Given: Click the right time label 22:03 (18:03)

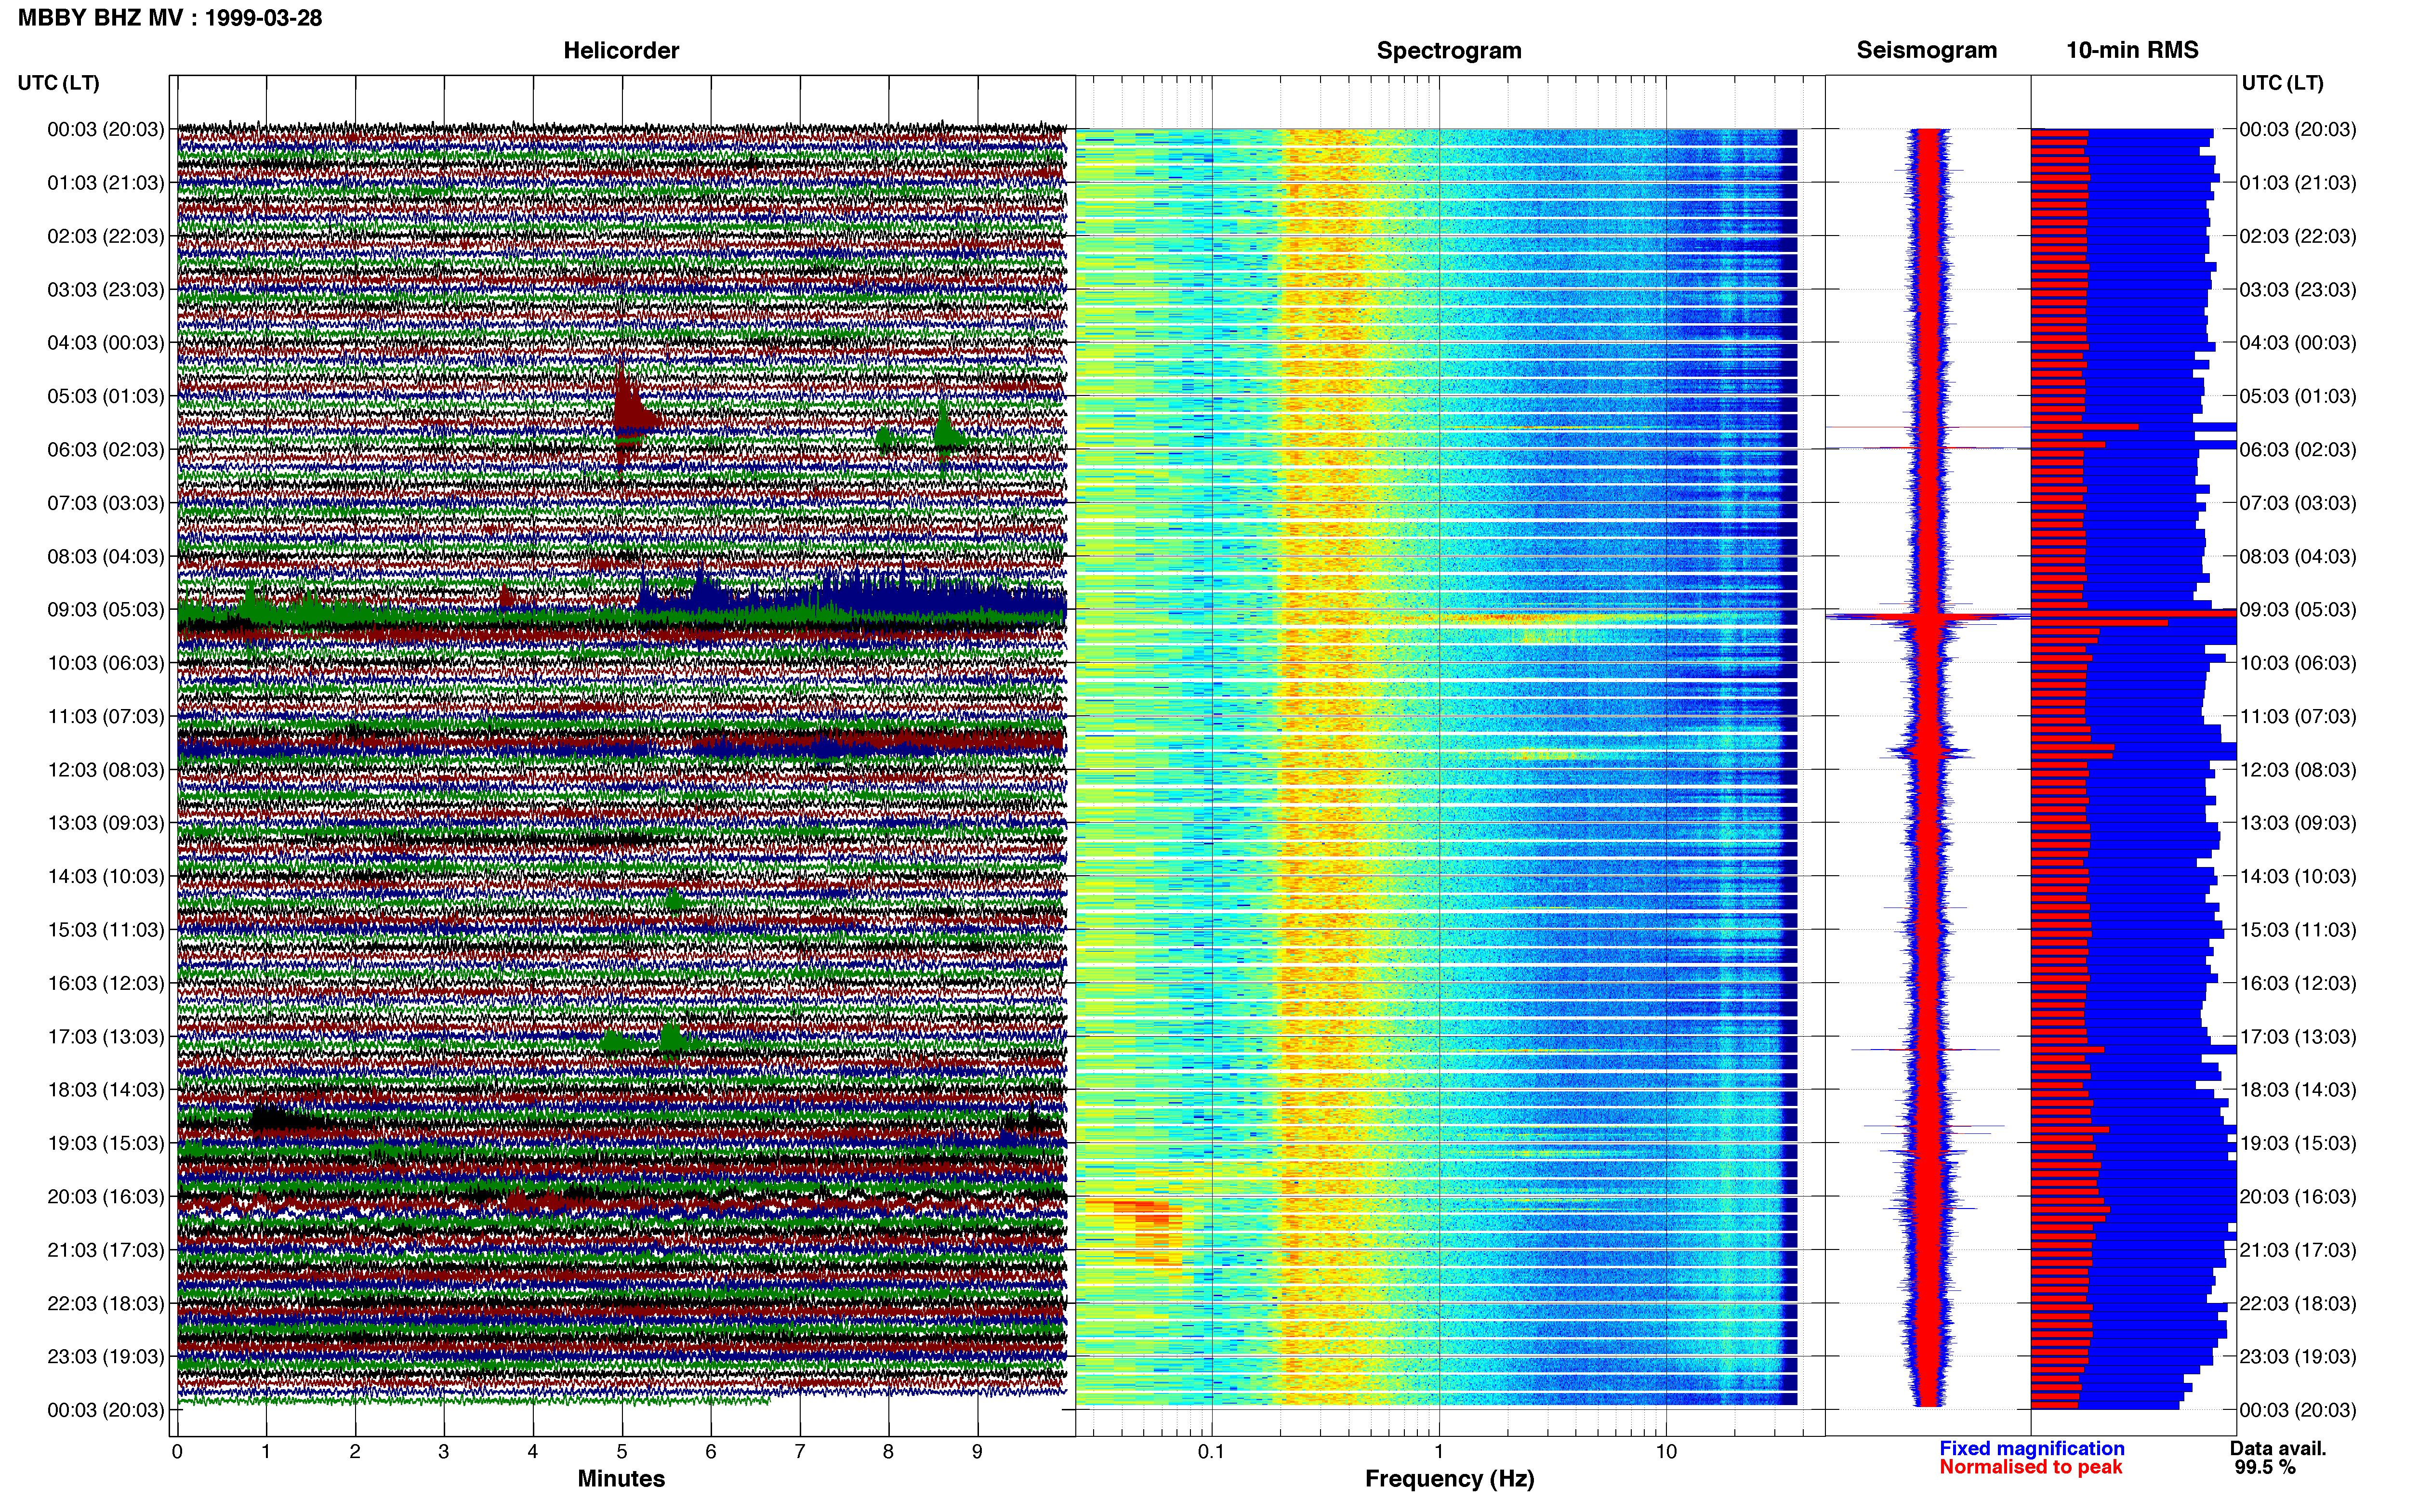Looking at the screenshot, I should 2298,1303.
